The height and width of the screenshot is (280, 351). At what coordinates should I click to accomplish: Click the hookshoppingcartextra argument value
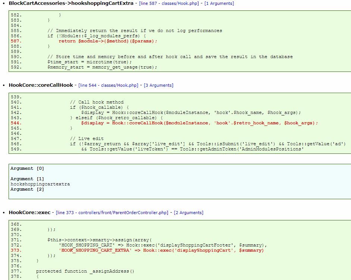click(40, 184)
